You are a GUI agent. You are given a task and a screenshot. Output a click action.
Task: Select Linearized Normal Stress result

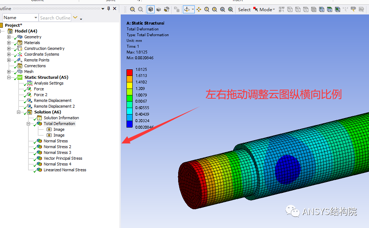click(x=65, y=170)
